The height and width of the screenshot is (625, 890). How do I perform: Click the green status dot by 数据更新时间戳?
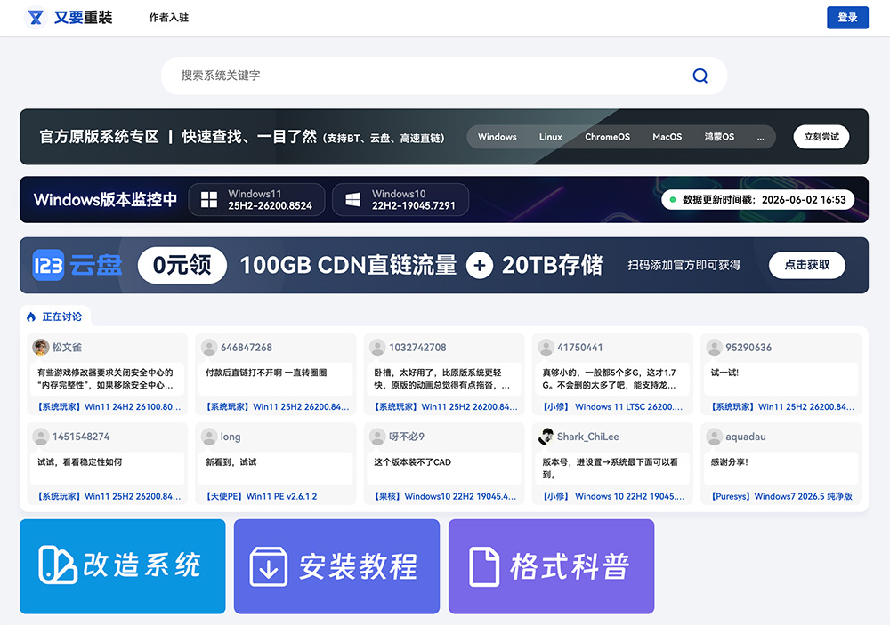673,200
